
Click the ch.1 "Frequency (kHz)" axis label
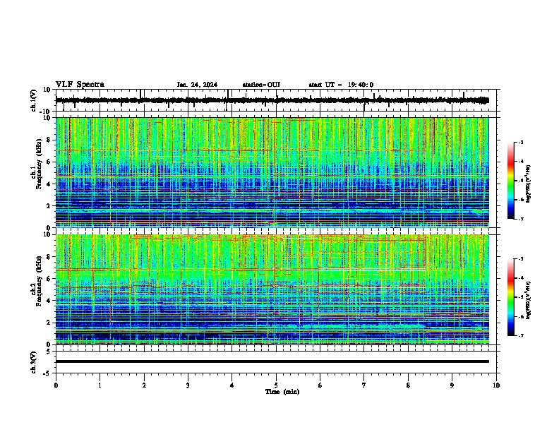(x=39, y=164)
